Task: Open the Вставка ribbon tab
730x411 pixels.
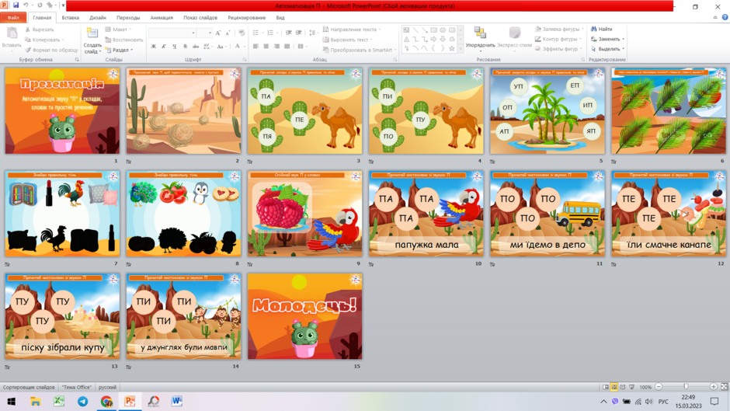Action: [x=71, y=18]
